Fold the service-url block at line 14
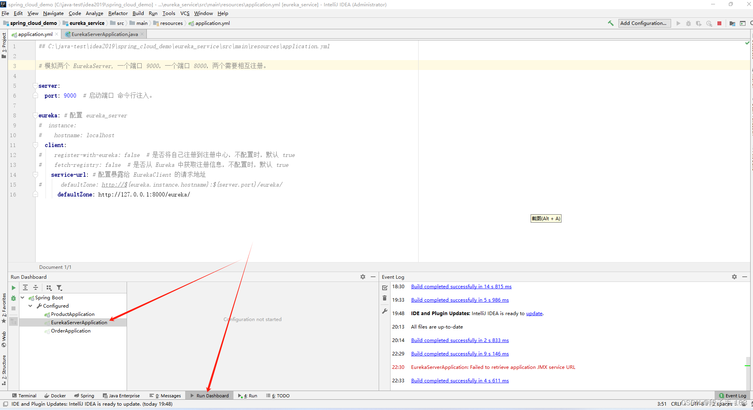The height and width of the screenshot is (410, 753). click(x=35, y=175)
